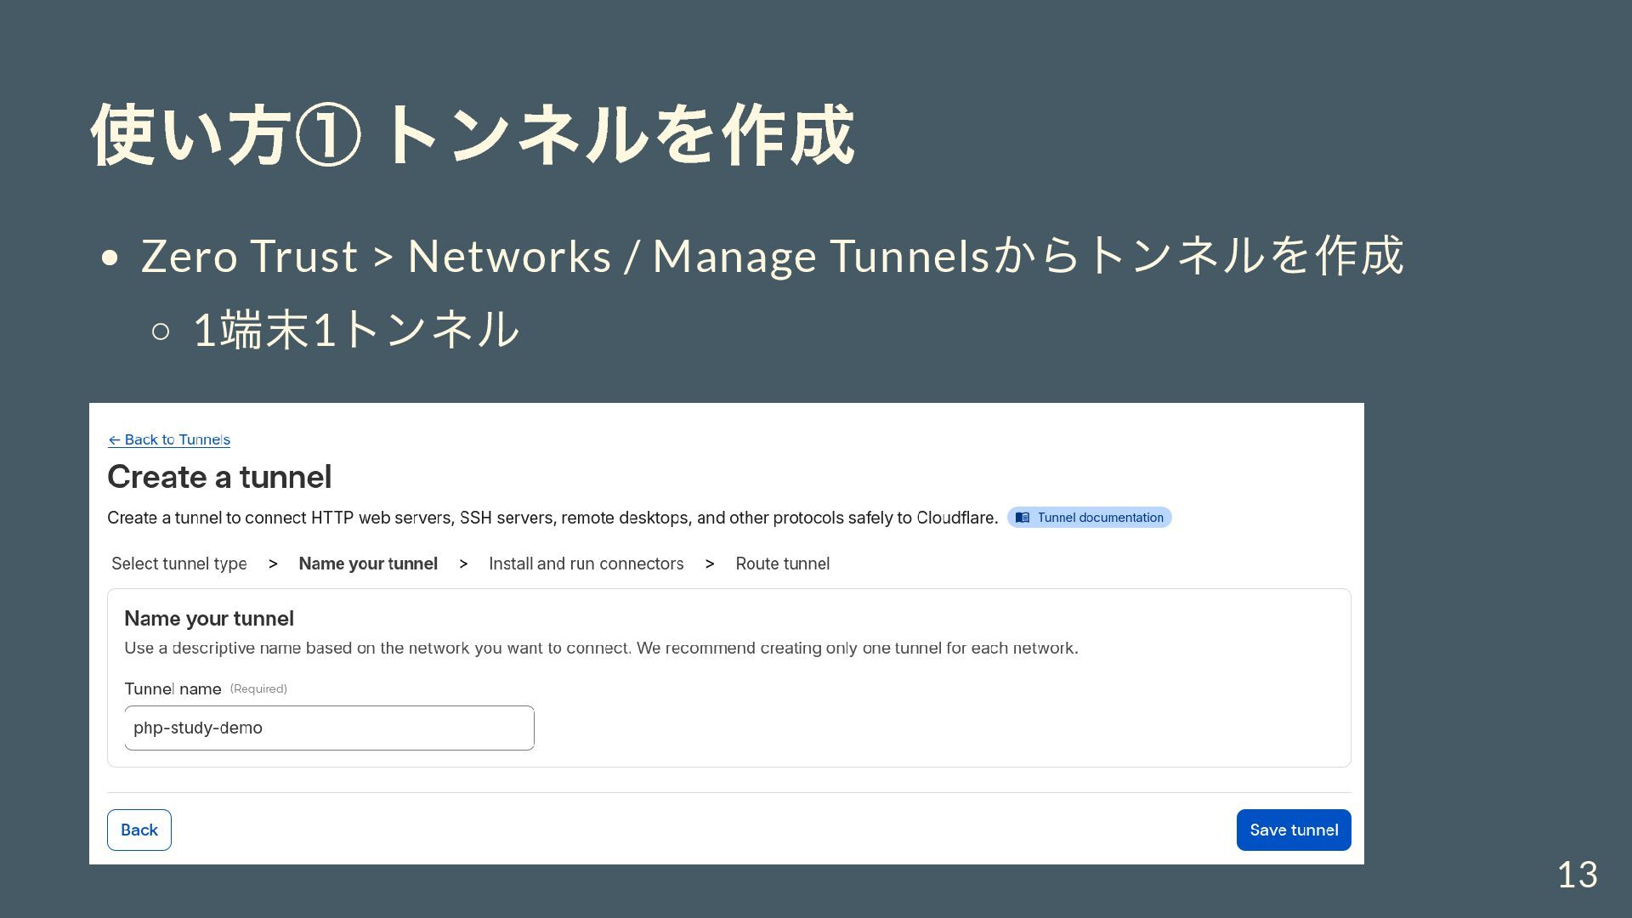
Task: Select the Name your tunnel step
Action: coord(368,564)
